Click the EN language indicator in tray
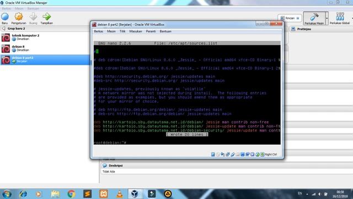The width and height of the screenshot is (353, 199). (300, 193)
